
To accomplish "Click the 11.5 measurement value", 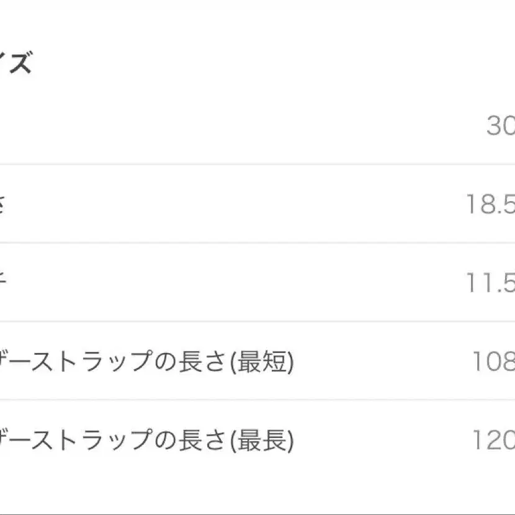I will click(491, 283).
